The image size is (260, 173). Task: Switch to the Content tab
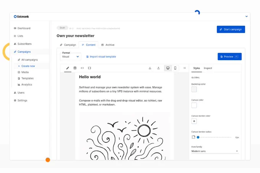pyautogui.click(x=89, y=45)
